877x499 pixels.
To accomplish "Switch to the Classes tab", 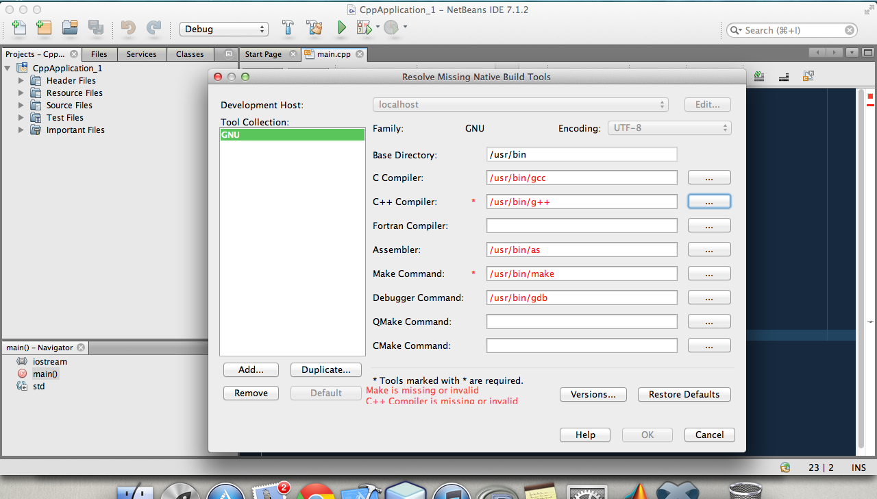I will coord(190,54).
